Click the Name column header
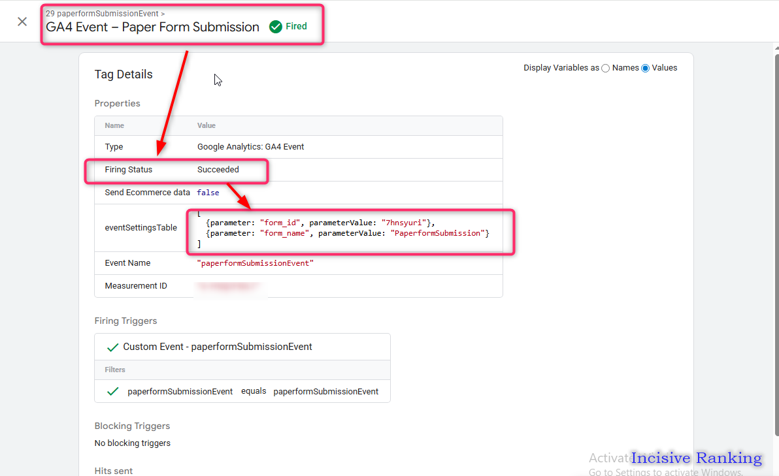The image size is (779, 476). (114, 125)
